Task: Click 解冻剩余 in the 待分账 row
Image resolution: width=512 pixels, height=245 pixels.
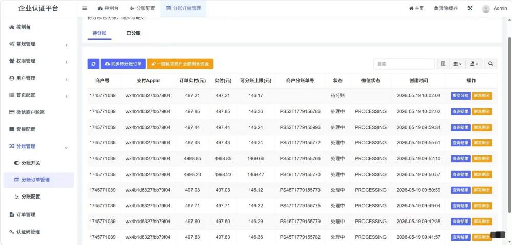Action: pyautogui.click(x=482, y=96)
